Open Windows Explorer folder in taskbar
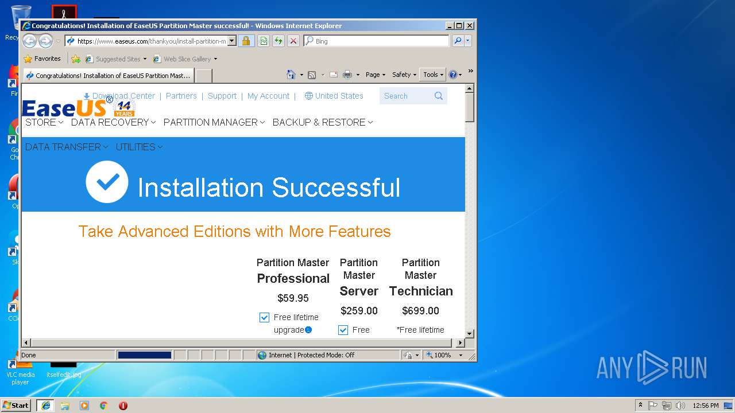735x413 pixels. [65, 406]
